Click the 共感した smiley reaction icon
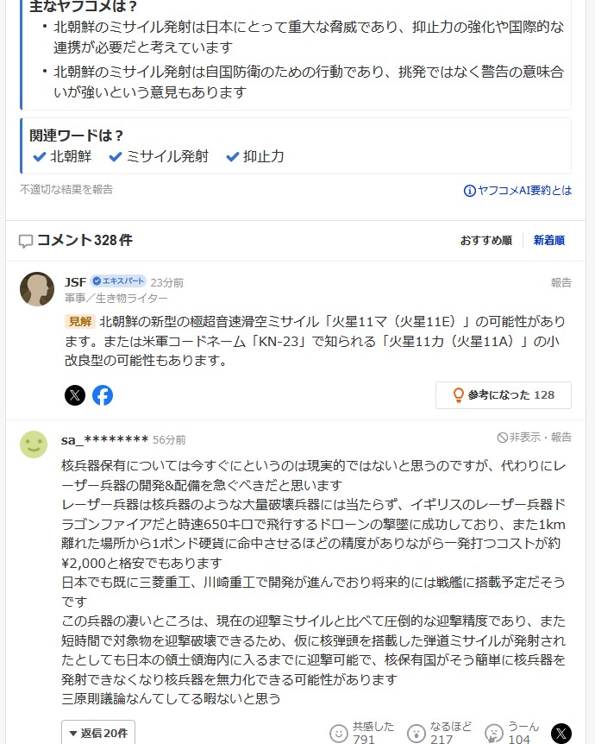 coord(339,734)
